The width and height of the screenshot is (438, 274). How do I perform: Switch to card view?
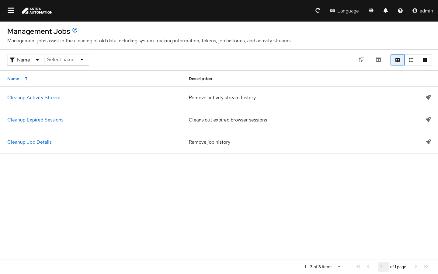[x=425, y=60]
